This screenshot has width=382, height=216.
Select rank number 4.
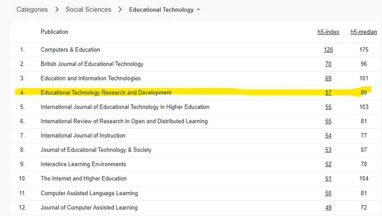(x=22, y=93)
